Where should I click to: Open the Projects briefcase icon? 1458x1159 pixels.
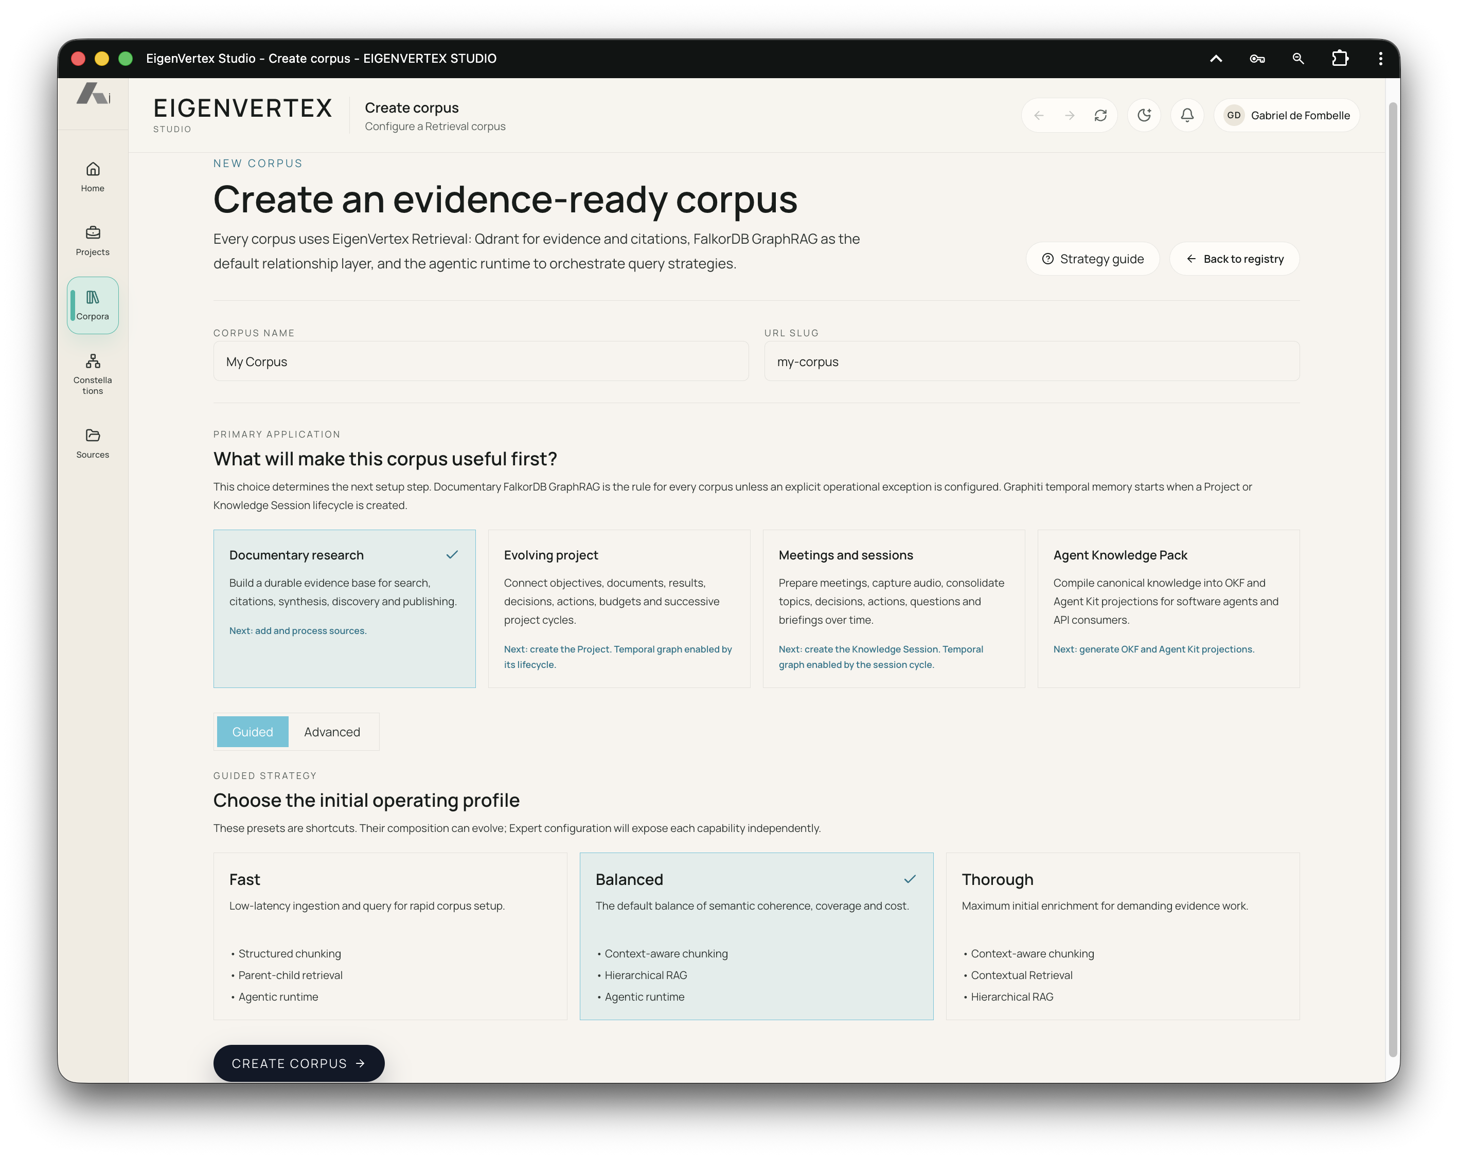(93, 232)
